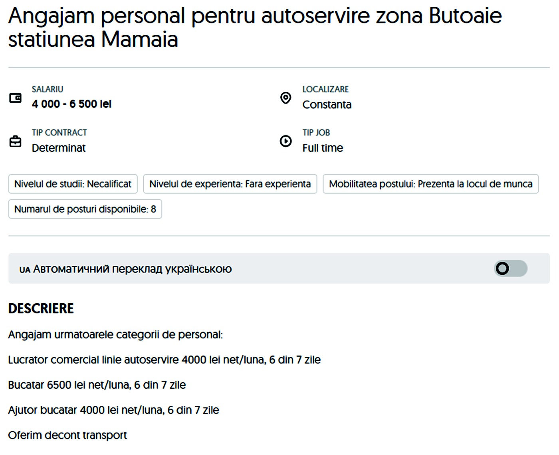Click the contract briefcase icon

click(x=15, y=141)
